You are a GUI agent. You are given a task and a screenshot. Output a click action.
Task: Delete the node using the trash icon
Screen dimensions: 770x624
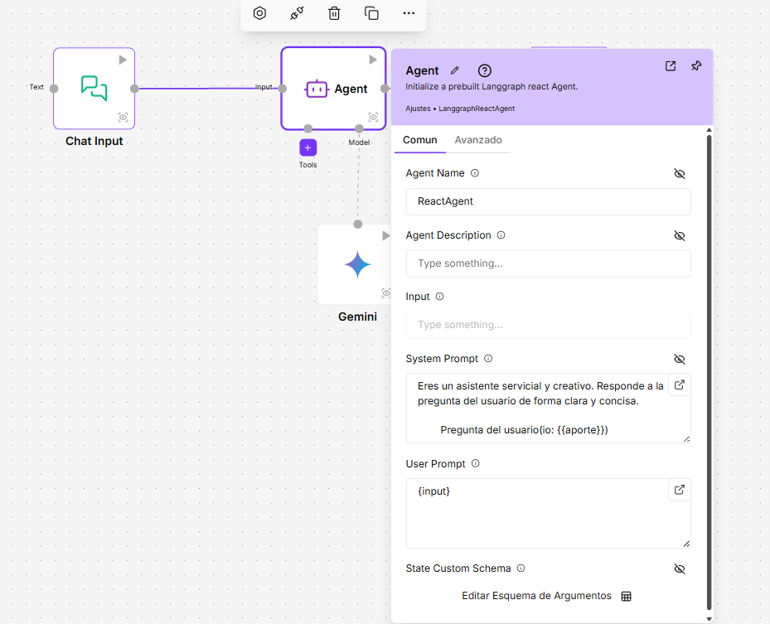(334, 13)
